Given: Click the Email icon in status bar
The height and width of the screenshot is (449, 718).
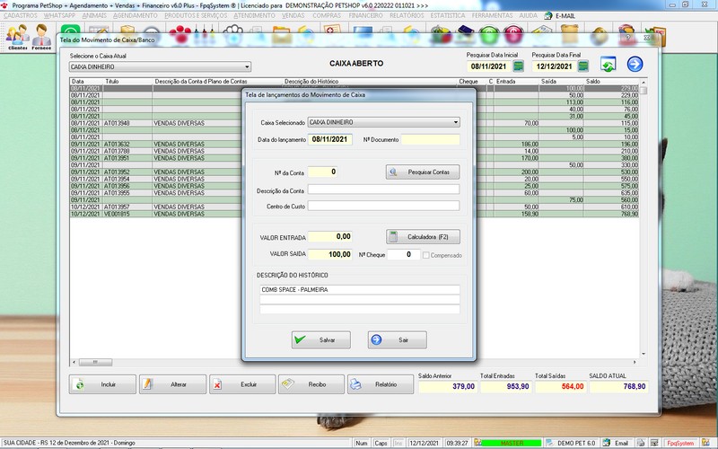Looking at the screenshot, I should (607, 443).
